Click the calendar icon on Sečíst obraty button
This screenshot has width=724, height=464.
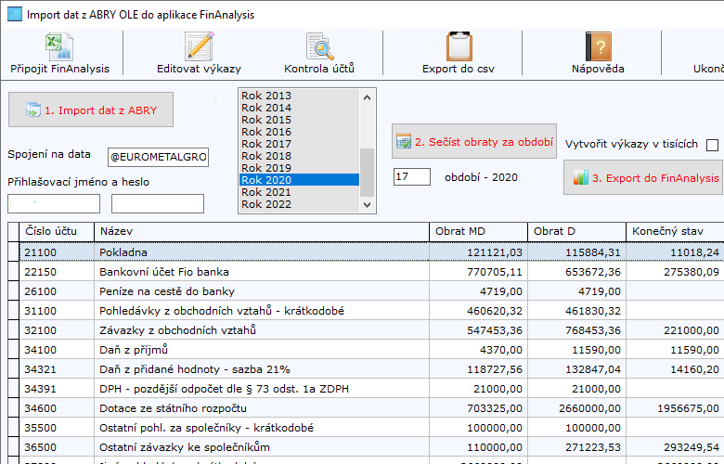coord(404,141)
